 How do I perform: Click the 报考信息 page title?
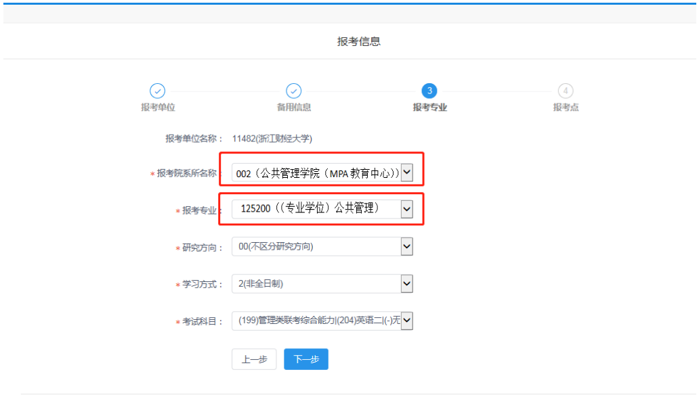[x=359, y=42]
